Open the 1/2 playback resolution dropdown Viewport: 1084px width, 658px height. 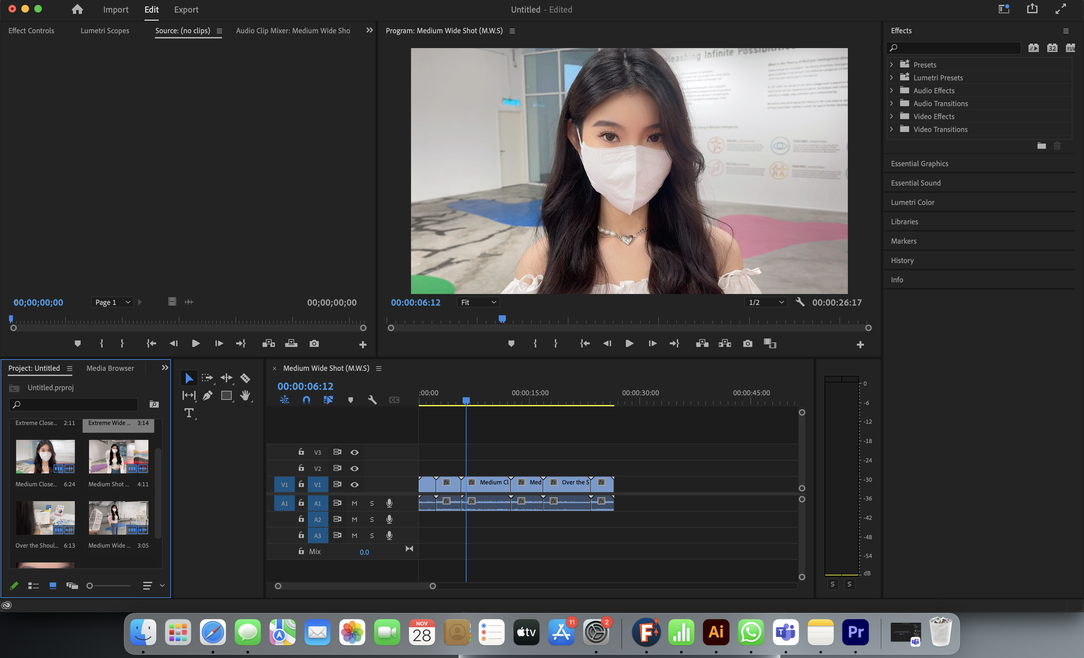click(x=766, y=302)
